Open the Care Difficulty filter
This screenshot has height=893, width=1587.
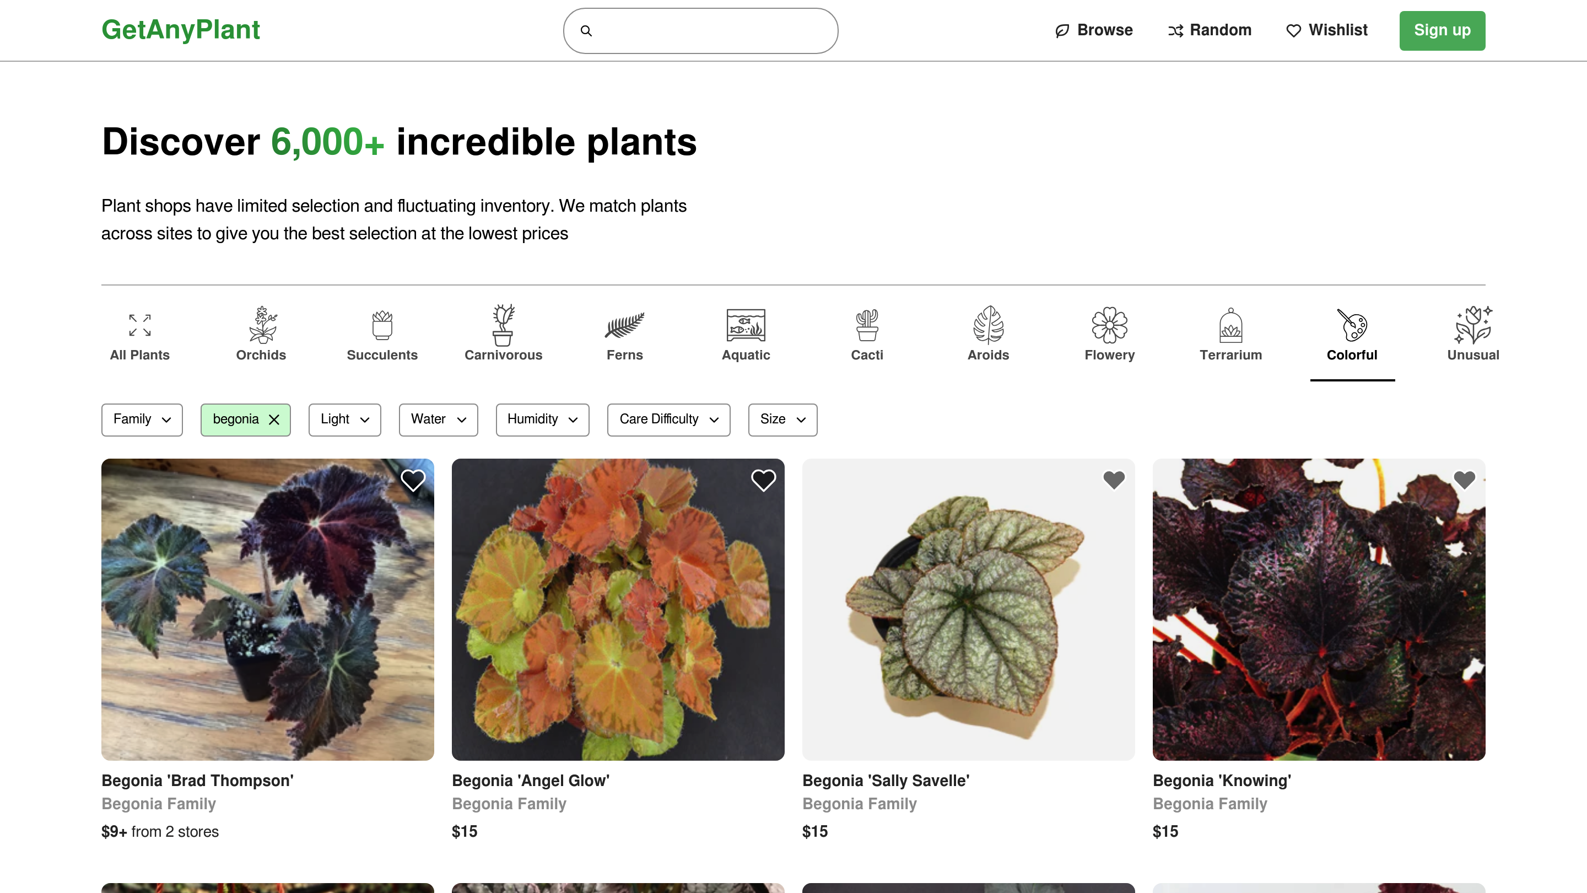pos(668,419)
